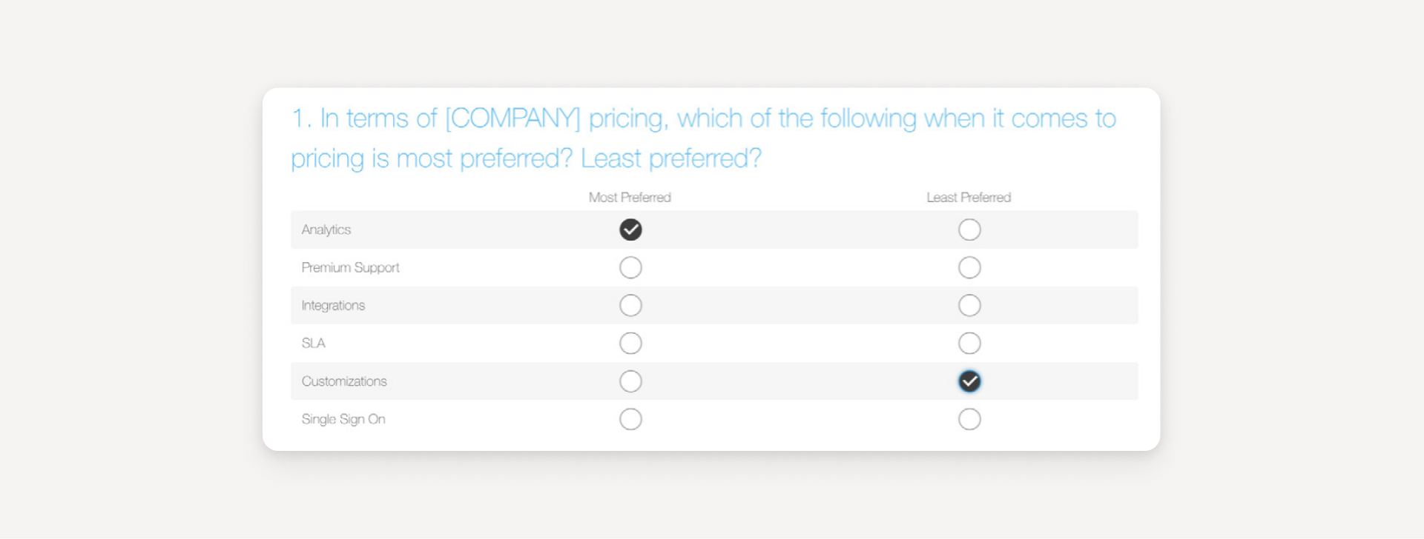Select Most Preferred for Single Sign On

pos(630,418)
